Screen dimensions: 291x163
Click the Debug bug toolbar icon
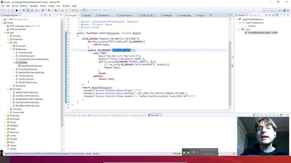[36, 10]
